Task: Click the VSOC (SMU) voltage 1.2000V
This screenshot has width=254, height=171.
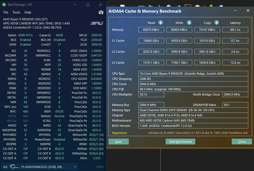Action: click(96, 51)
